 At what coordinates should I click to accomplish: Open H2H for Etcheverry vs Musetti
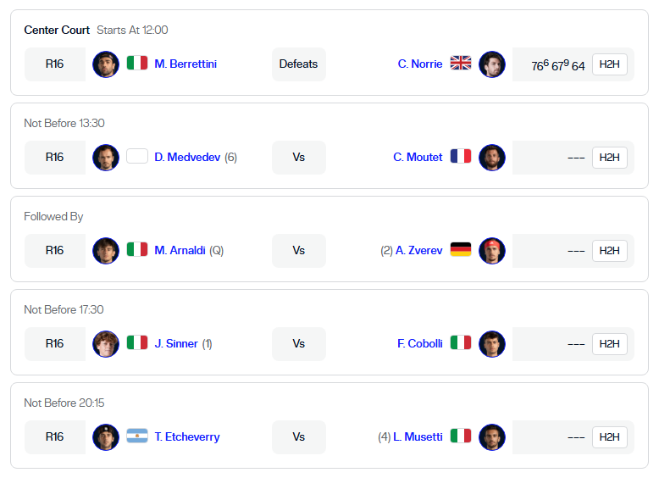pyautogui.click(x=610, y=437)
